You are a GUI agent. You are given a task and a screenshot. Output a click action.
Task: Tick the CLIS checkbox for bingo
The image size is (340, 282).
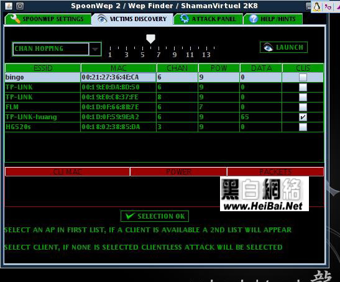[x=303, y=78]
